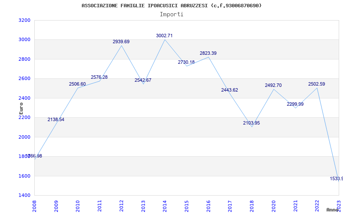Select the 2138.54 data label
This screenshot has height=214, width=343.
tap(56, 120)
